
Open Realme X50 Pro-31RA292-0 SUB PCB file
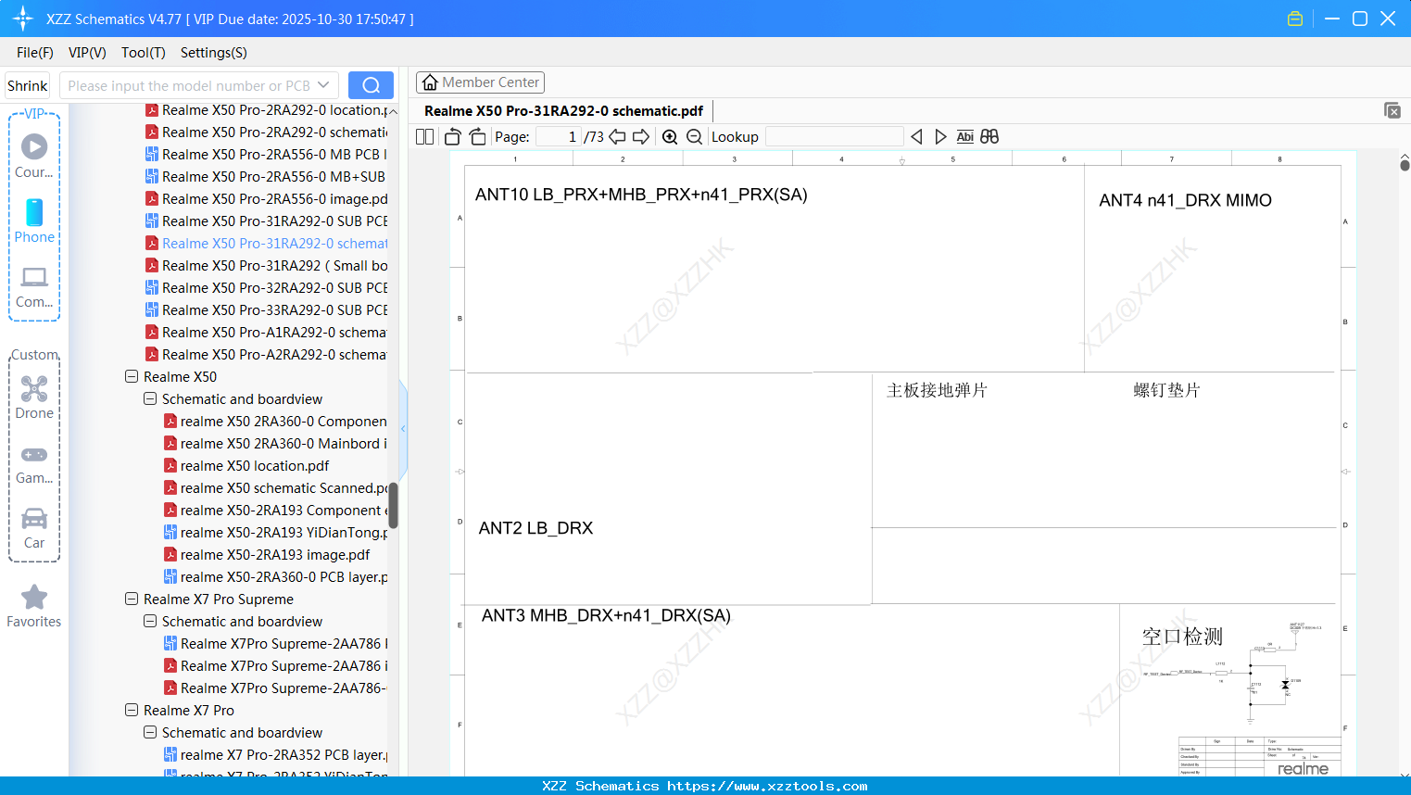[x=266, y=221]
